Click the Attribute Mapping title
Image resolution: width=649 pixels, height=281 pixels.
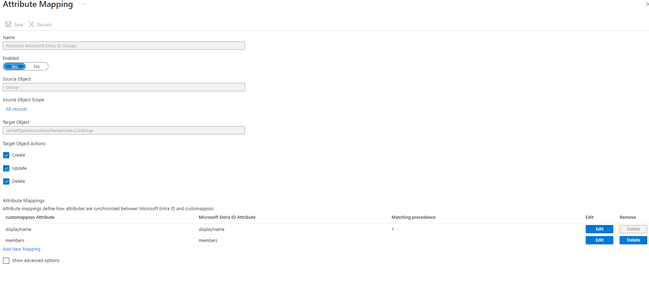pyautogui.click(x=38, y=4)
